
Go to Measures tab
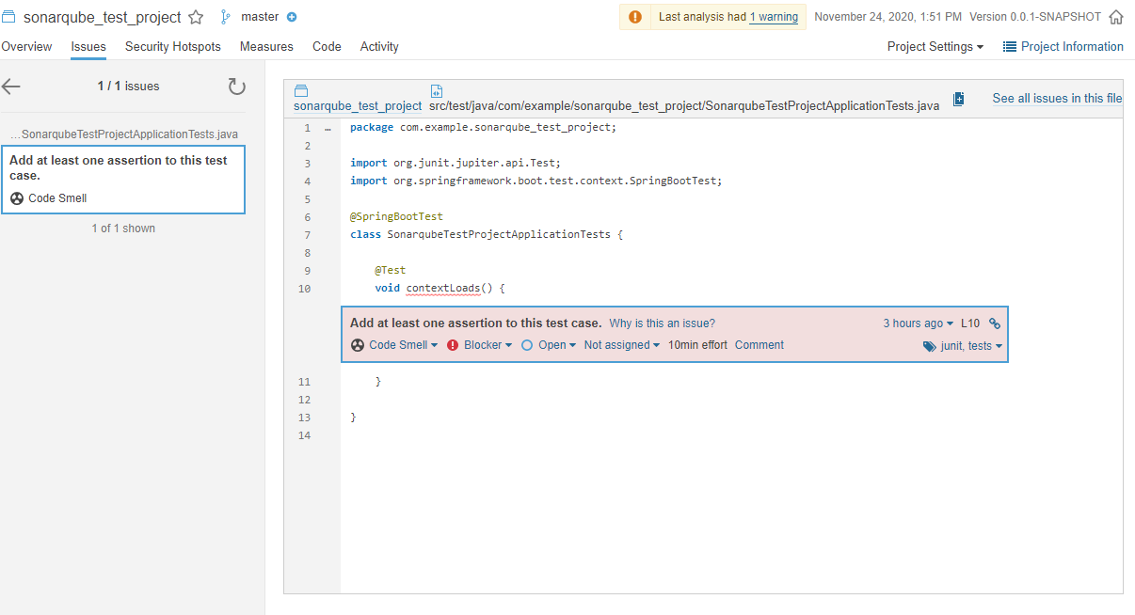266,46
